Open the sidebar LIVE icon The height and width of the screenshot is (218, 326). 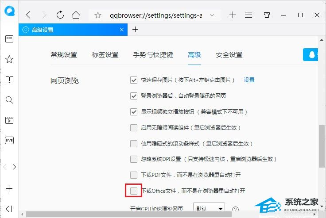[9, 140]
